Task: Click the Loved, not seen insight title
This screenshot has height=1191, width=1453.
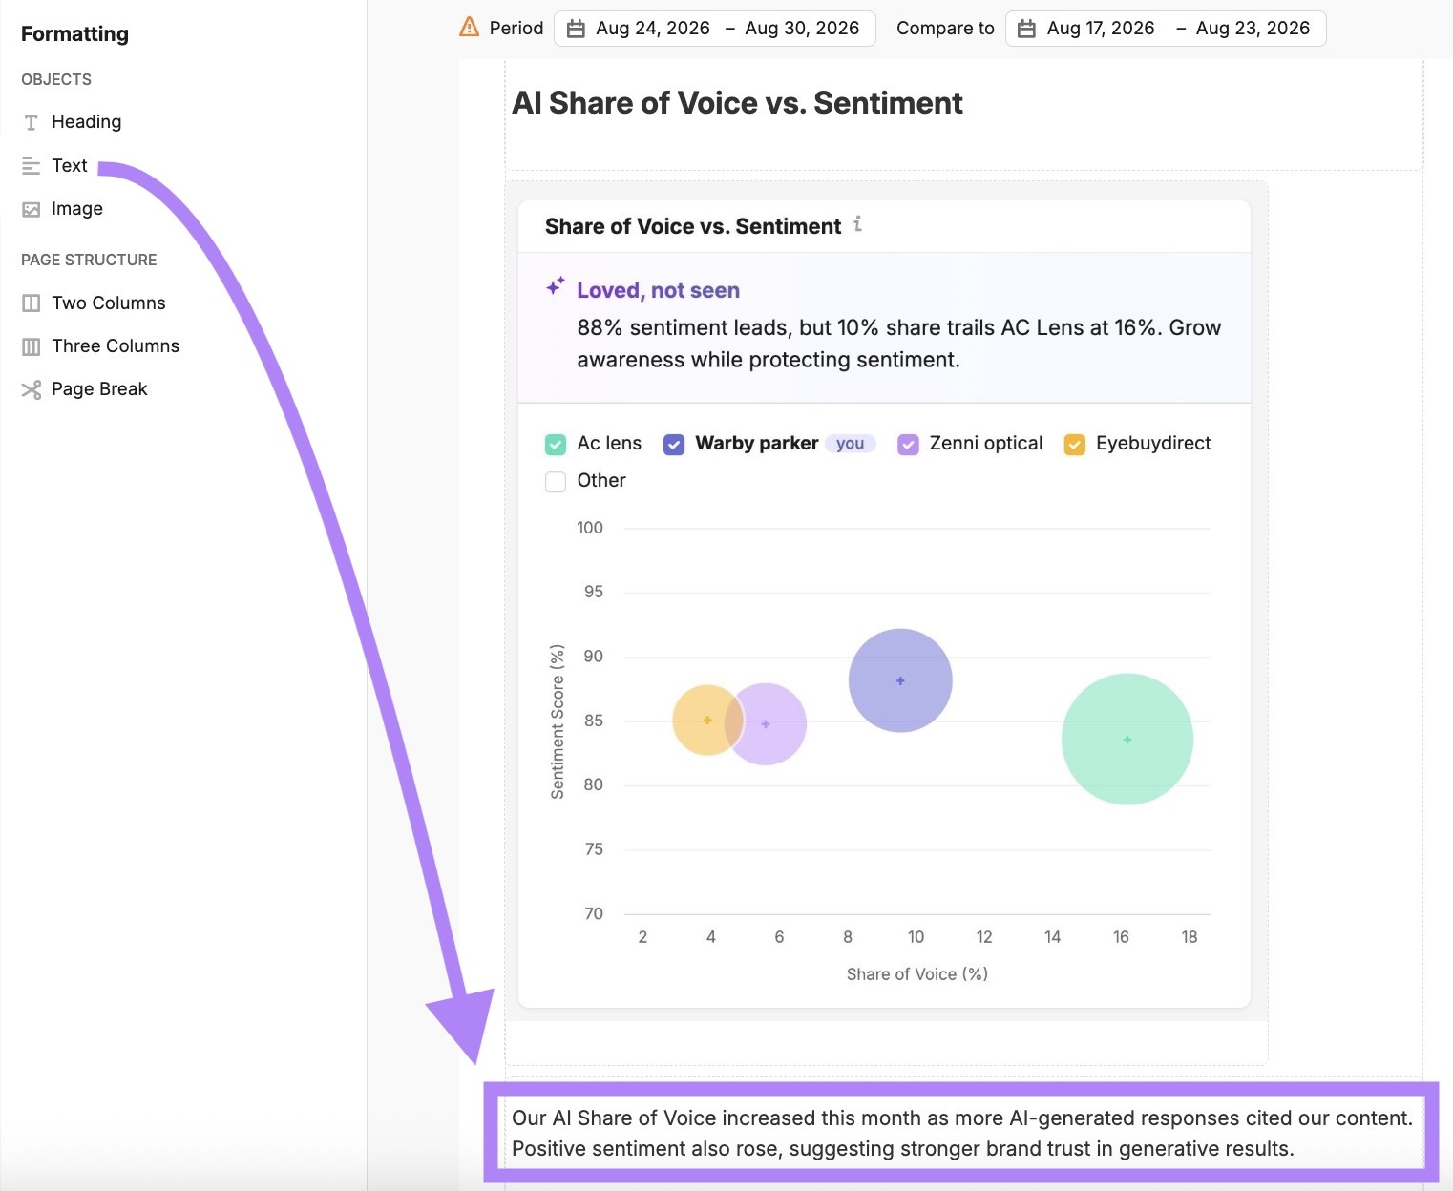Action: [x=658, y=290]
